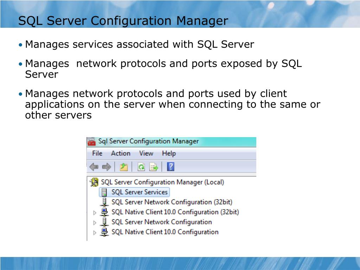Expand SQL Native Client 10.0 Configuration (32bit)
Viewport: 360px width, 270px height.
(95, 213)
